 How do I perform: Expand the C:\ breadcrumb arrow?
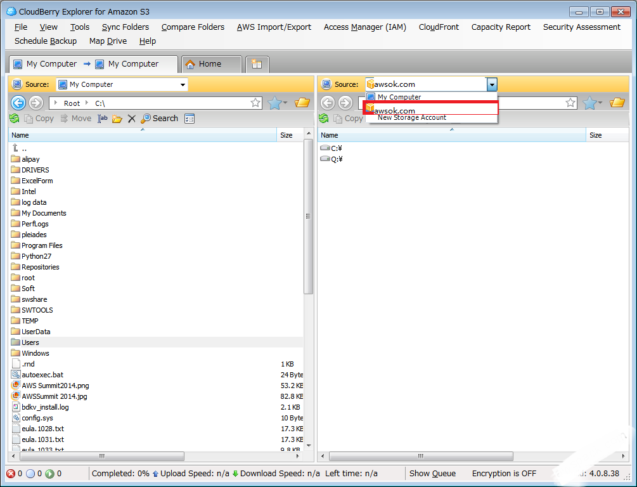(x=87, y=103)
